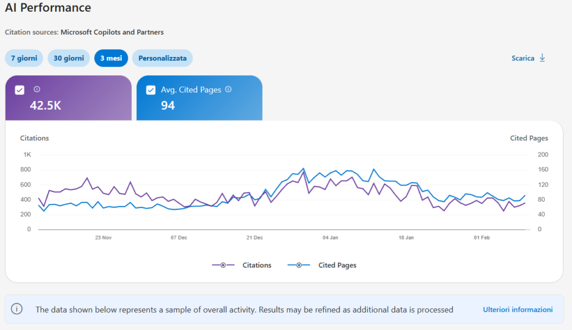The height and width of the screenshot is (330, 572).
Task: Click the AI Performance page heading
Action: pos(47,8)
